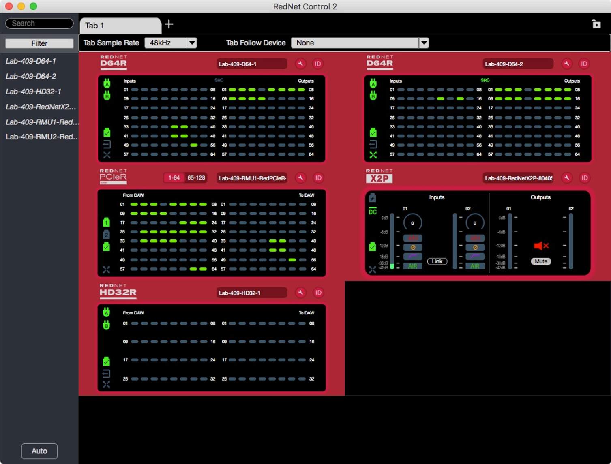This screenshot has height=464, width=611.
Task: Open settings with the wrench icon on Lab-409-D64-1
Action: (x=300, y=64)
